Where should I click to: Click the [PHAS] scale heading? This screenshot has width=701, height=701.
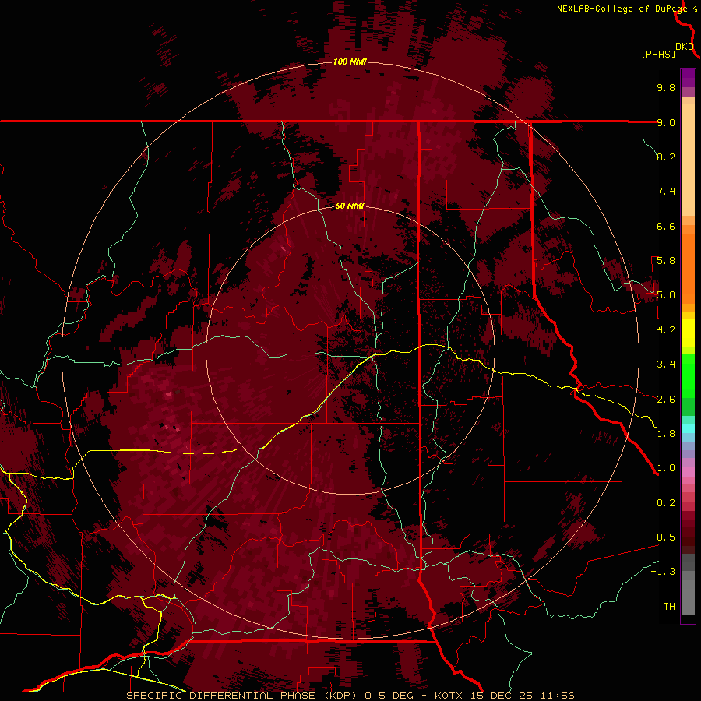click(658, 55)
